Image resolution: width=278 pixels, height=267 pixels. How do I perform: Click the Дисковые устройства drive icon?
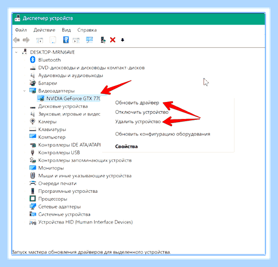click(x=33, y=107)
